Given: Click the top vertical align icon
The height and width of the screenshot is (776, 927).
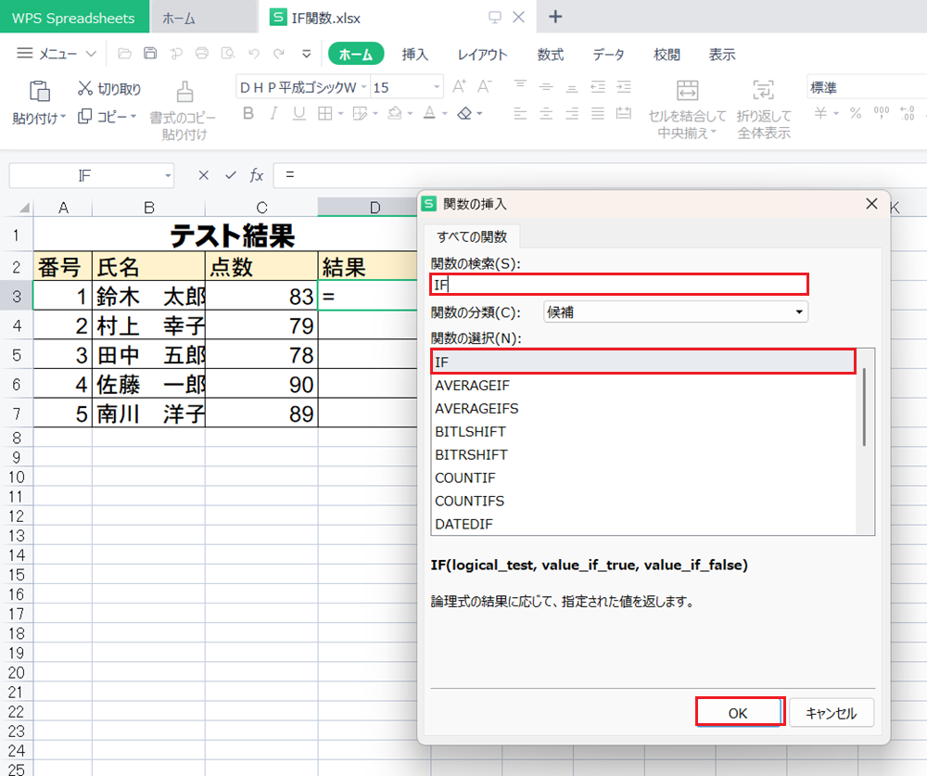Looking at the screenshot, I should tap(520, 86).
